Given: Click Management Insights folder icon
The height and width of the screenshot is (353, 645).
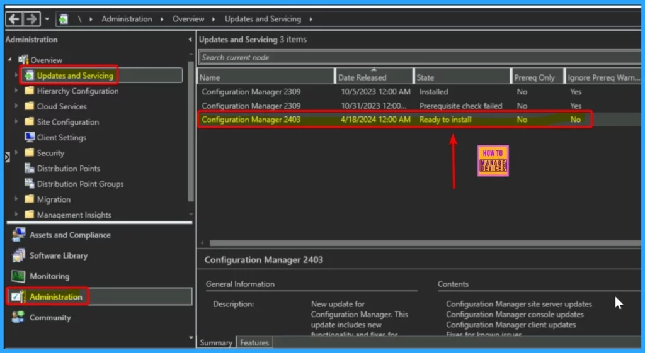Looking at the screenshot, I should tap(29, 214).
